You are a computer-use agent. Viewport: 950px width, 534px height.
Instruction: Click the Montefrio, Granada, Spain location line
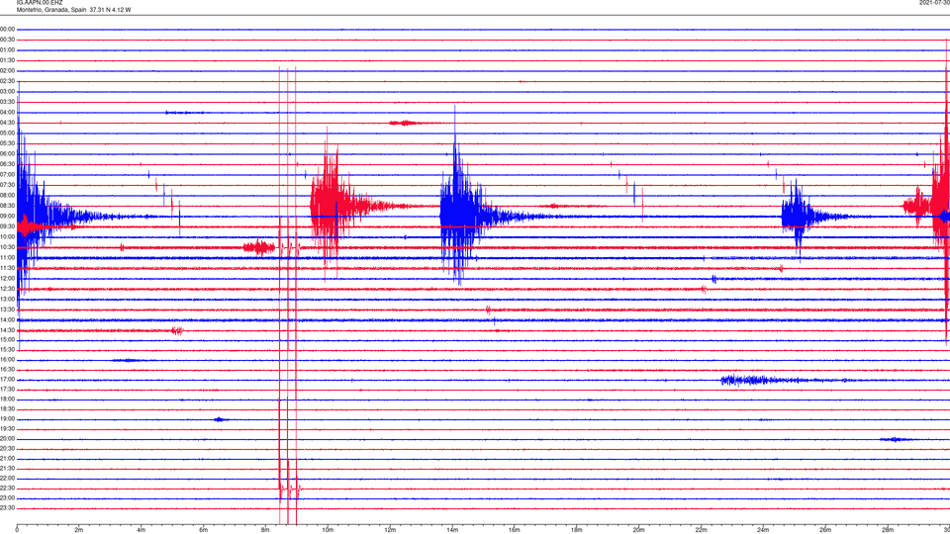73,10
